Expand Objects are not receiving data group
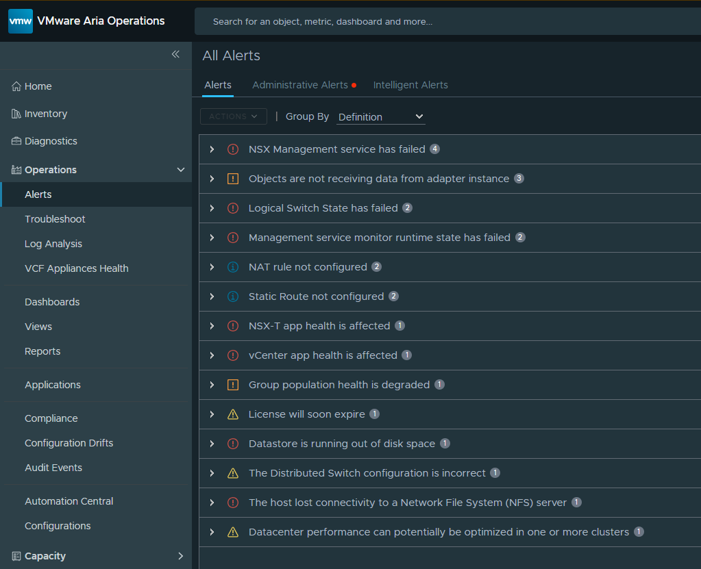 click(x=212, y=179)
